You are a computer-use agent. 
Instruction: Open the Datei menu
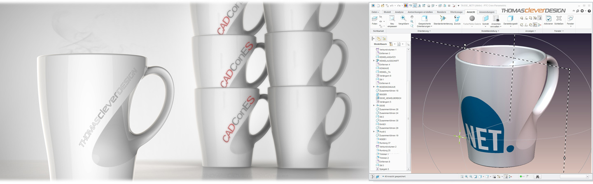coord(375,12)
